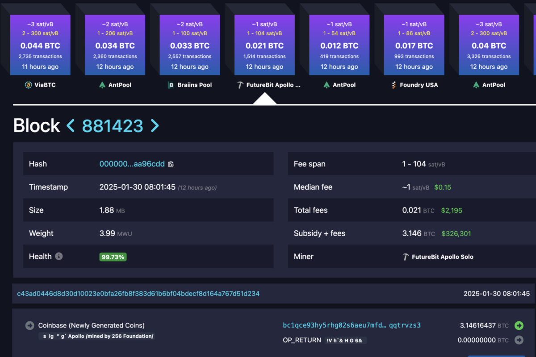Click the 99.73% health badge
Viewport: 536px width, 357px height.
113,257
